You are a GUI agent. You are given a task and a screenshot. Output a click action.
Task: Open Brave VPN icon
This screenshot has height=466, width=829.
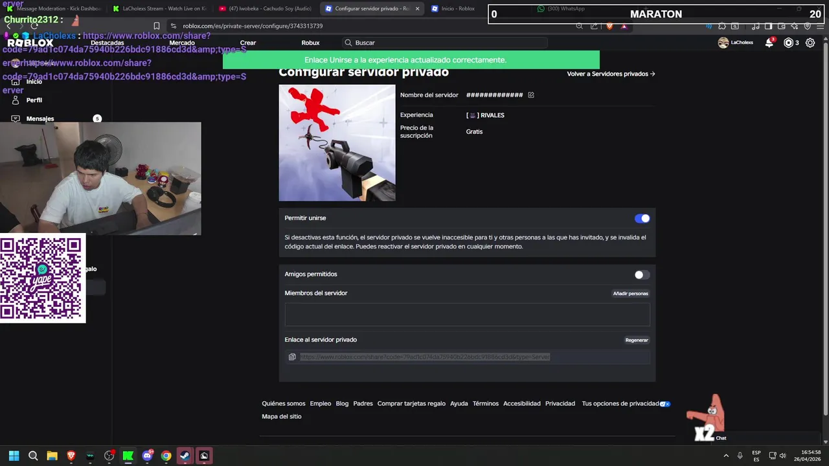point(807,26)
